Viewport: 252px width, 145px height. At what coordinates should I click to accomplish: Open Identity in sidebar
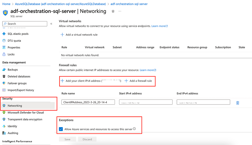[x=13, y=126]
